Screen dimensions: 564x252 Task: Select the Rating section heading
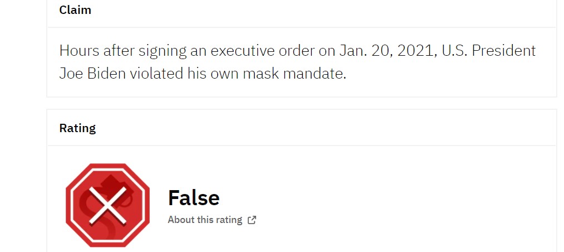(77, 128)
